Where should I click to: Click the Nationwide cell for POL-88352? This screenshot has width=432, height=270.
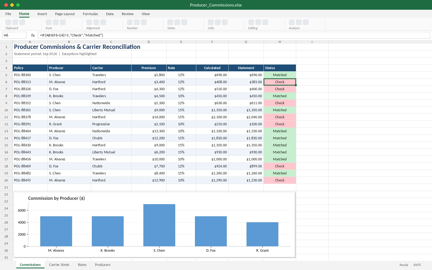[x=111, y=103]
